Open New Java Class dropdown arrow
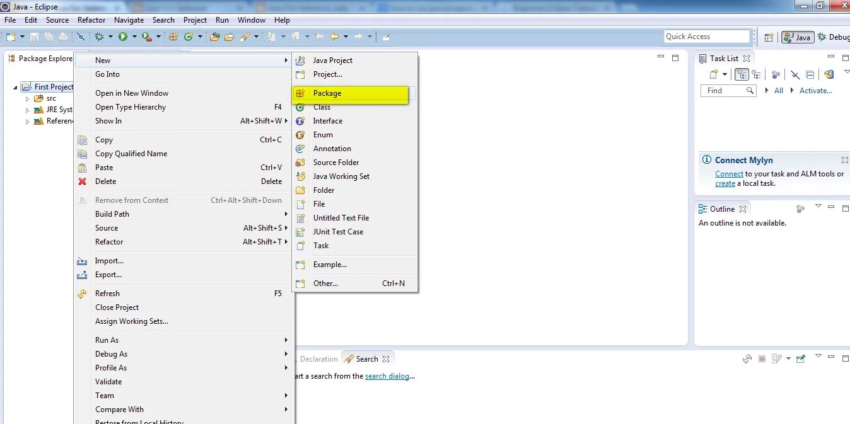 click(200, 37)
